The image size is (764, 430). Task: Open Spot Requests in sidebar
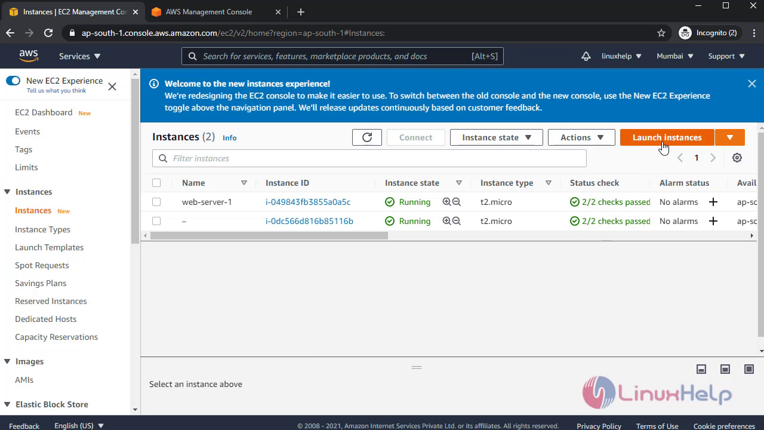[42, 265]
